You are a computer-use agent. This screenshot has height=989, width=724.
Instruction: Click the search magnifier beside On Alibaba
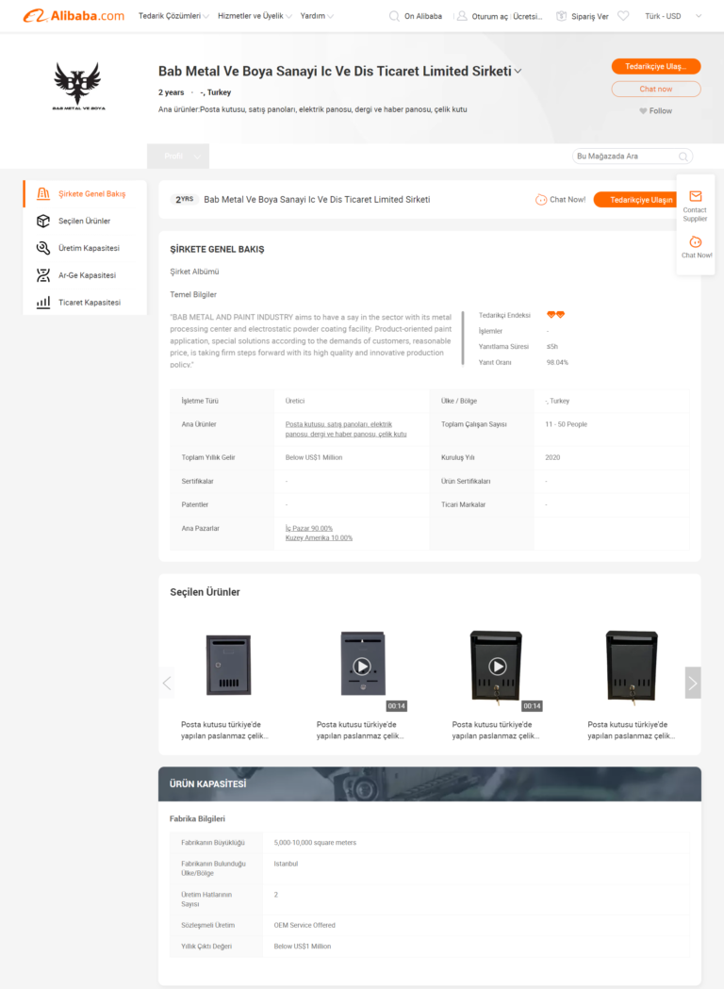pyautogui.click(x=394, y=16)
